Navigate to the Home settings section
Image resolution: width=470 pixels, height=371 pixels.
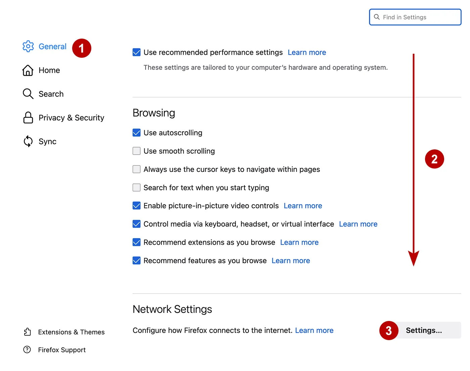tap(49, 70)
